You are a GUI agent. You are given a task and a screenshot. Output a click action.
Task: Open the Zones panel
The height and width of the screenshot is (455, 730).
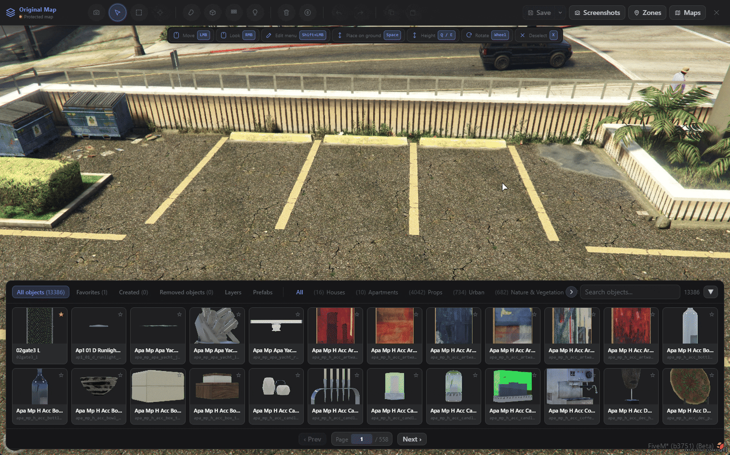point(648,13)
